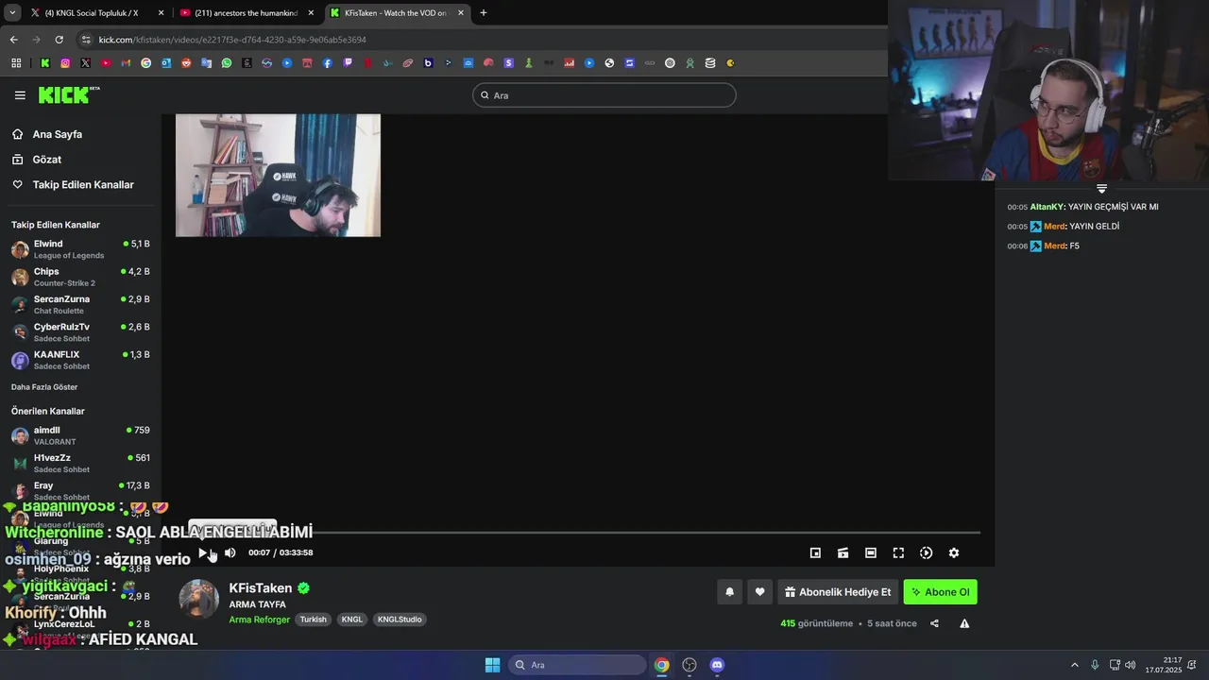Open video player settings gear

point(953,552)
